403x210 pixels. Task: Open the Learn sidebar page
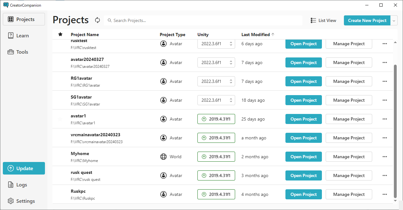click(24, 35)
